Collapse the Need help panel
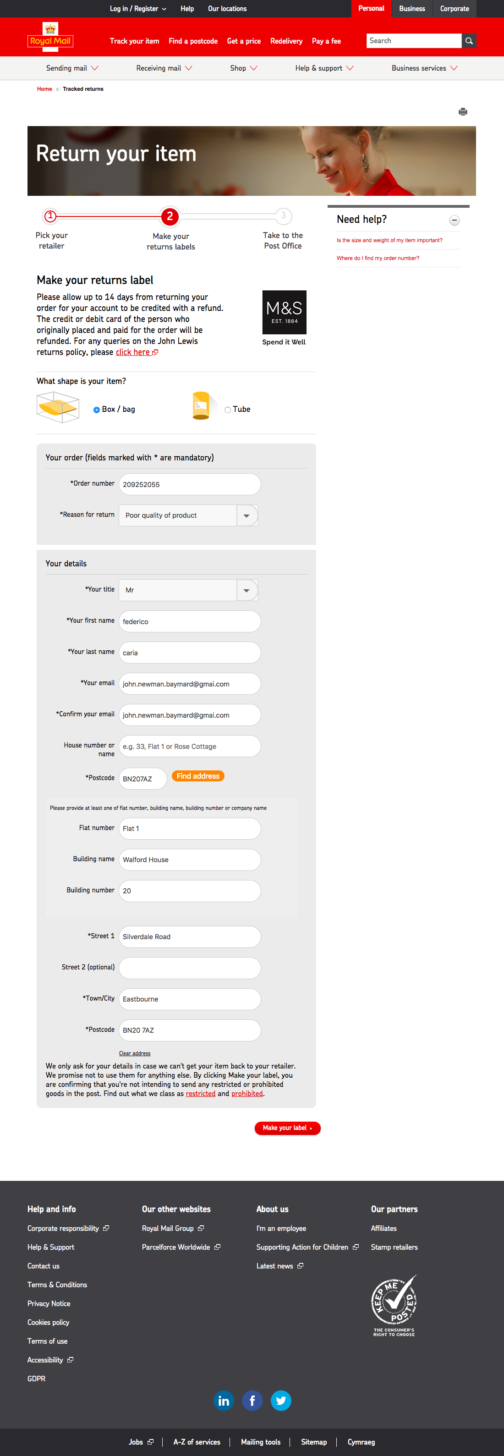This screenshot has width=504, height=1456. coord(454,221)
